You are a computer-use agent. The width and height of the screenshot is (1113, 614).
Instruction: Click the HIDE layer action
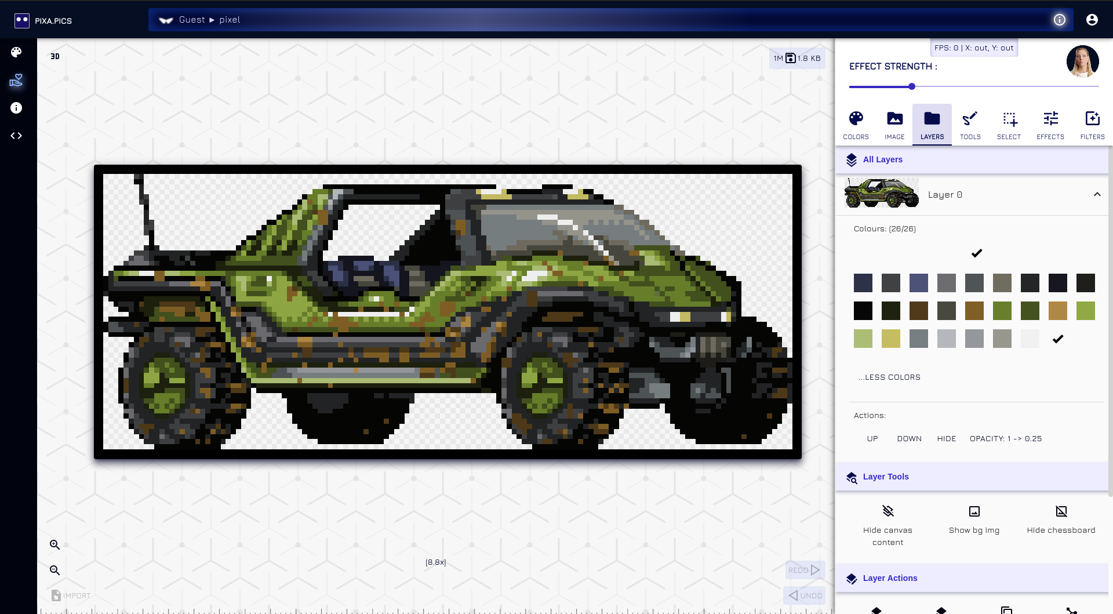(x=946, y=438)
